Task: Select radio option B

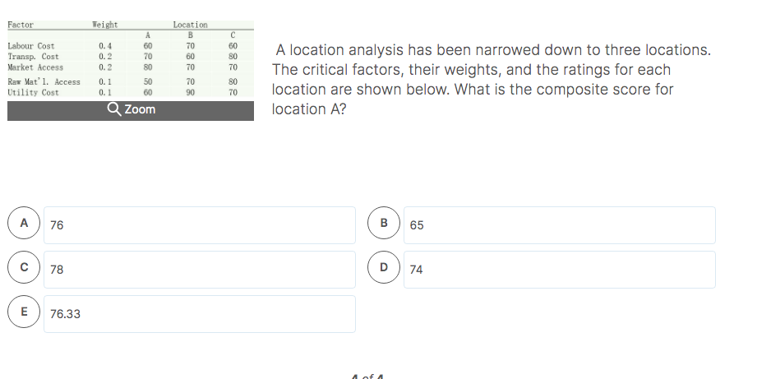Action: pos(384,223)
